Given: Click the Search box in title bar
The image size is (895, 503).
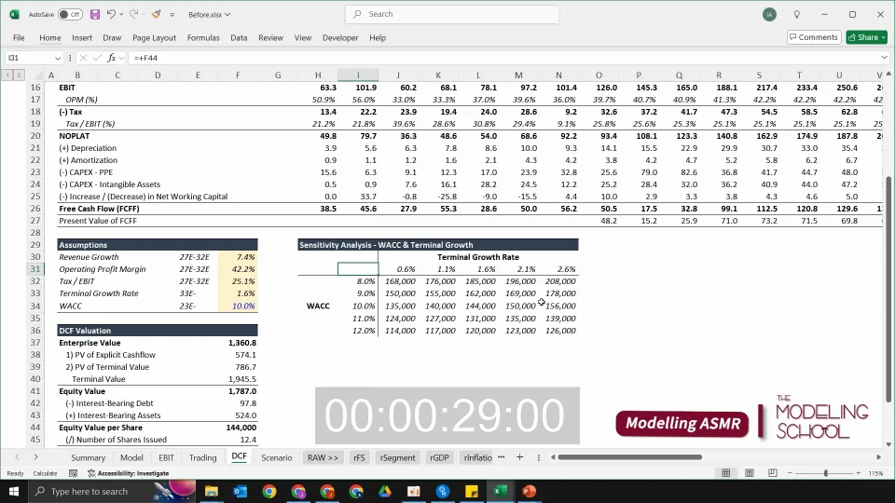Looking at the screenshot, I should 451,14.
